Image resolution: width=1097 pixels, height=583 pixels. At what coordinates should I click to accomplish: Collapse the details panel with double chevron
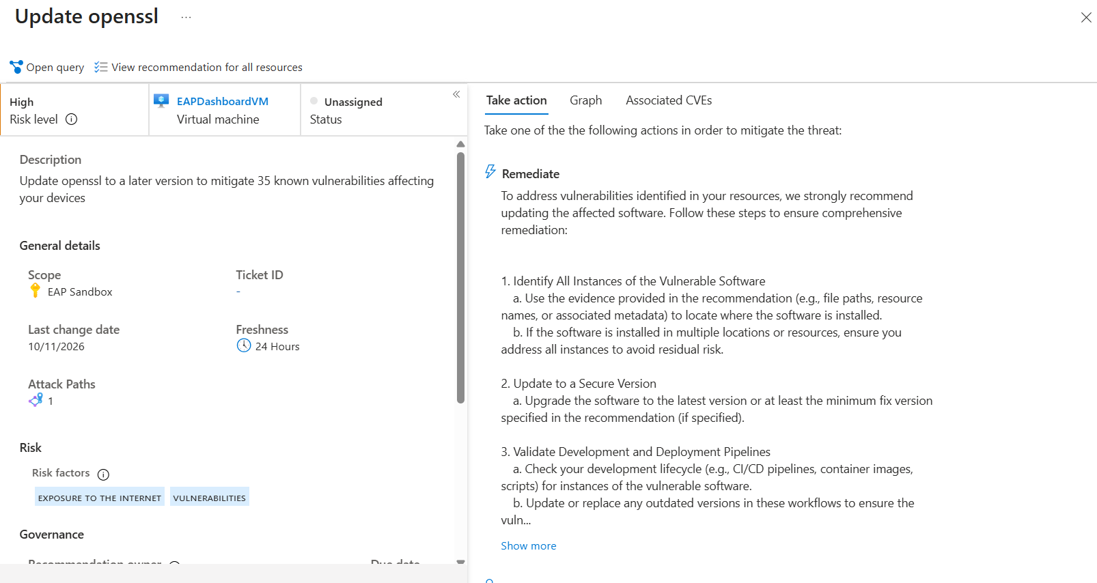(456, 94)
